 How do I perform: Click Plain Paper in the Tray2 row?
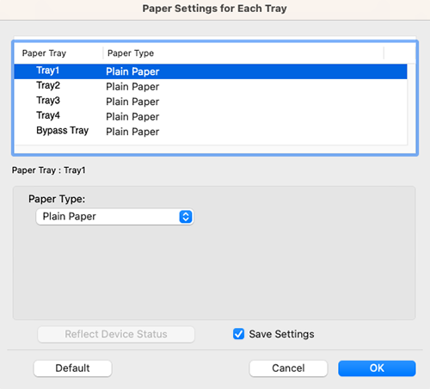coord(132,87)
